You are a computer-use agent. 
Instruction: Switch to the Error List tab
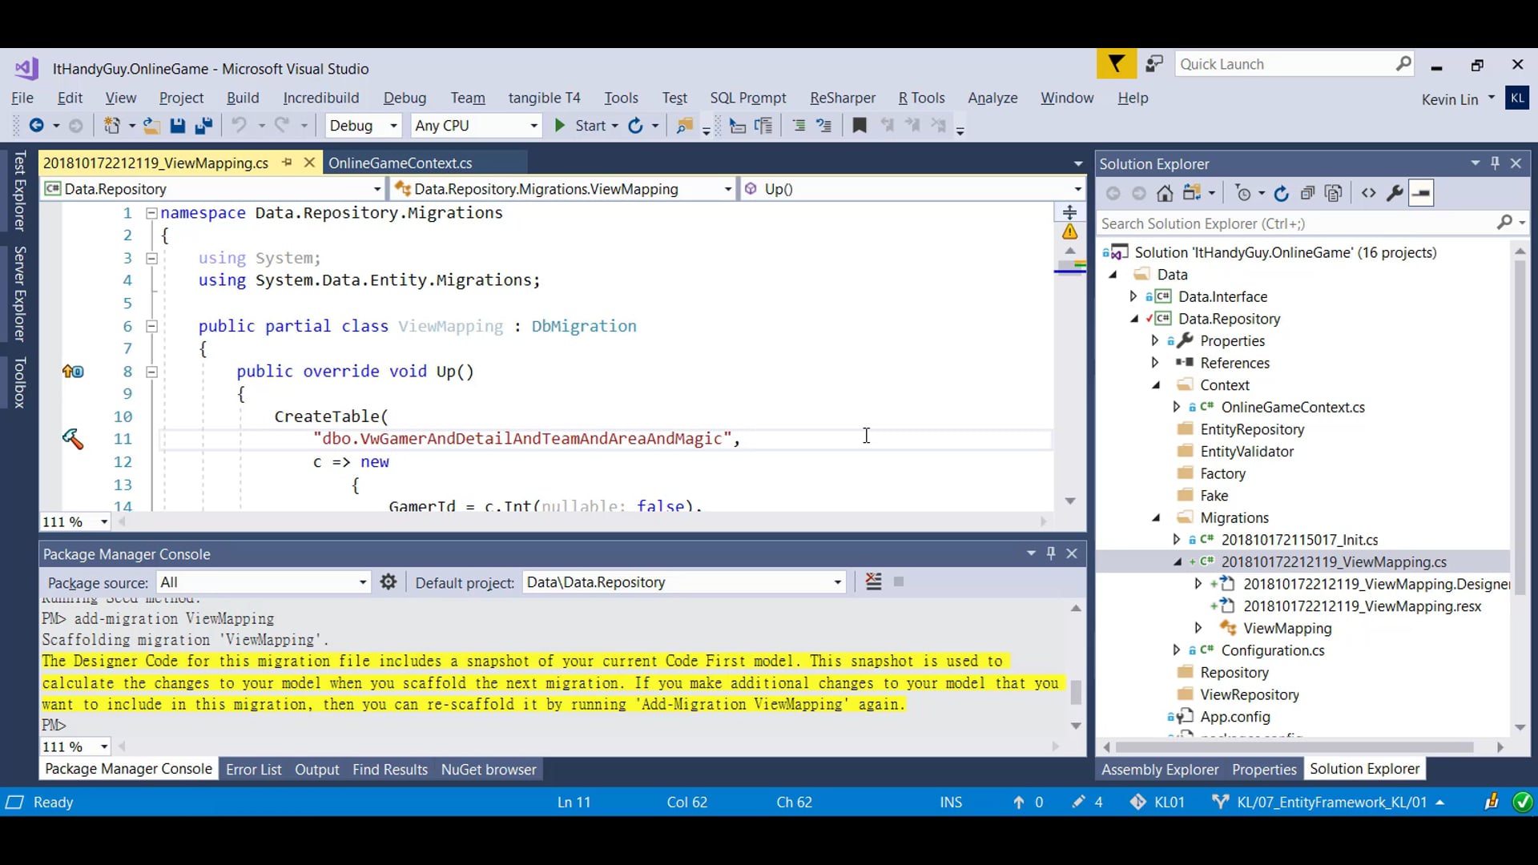(x=253, y=770)
